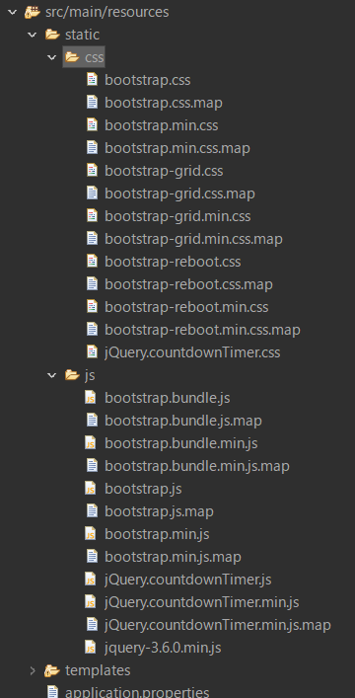Select the bootstrap-reboot.css file name
The height and width of the screenshot is (698, 355).
pos(173,262)
